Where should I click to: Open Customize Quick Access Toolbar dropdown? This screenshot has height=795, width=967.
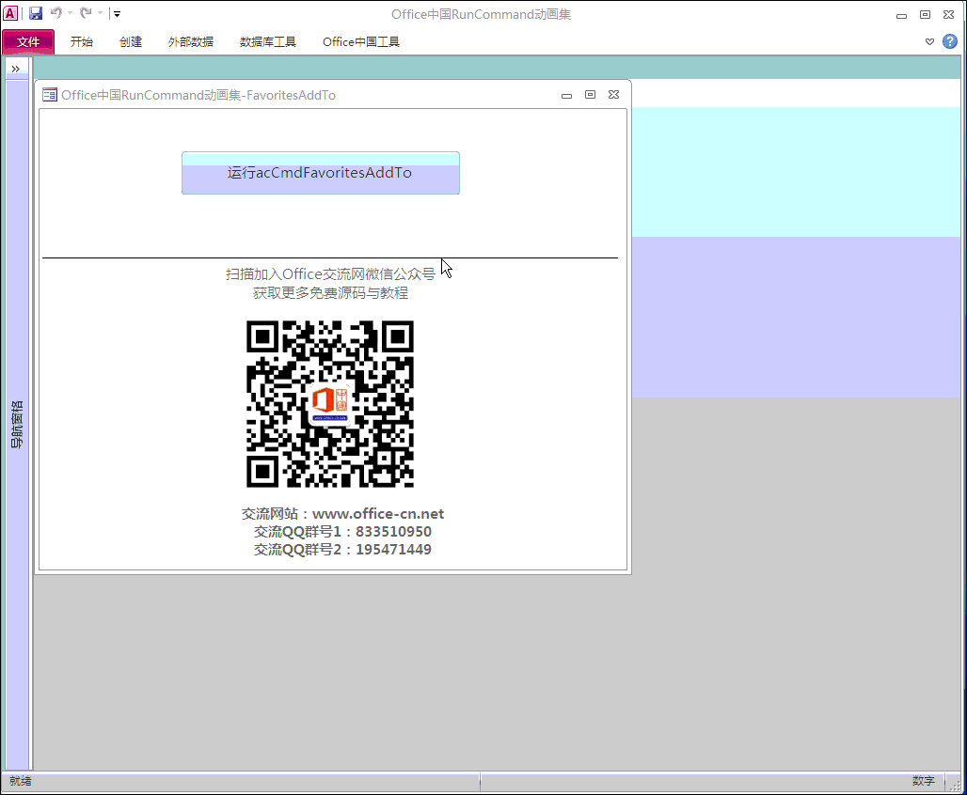tap(117, 13)
